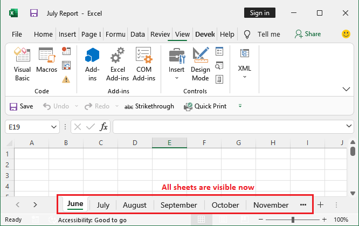The height and width of the screenshot is (226, 359).
Task: Click the zoom slider handle
Action: pos(293,220)
